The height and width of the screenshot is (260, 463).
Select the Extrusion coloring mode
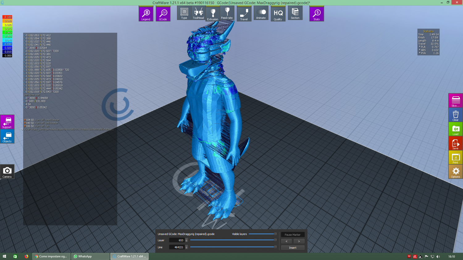(213, 14)
